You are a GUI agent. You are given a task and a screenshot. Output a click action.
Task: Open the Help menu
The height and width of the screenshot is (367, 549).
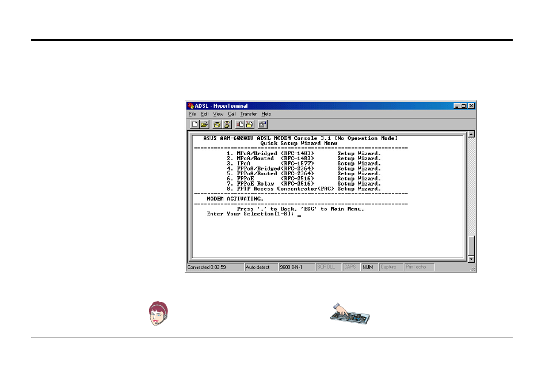(x=266, y=114)
